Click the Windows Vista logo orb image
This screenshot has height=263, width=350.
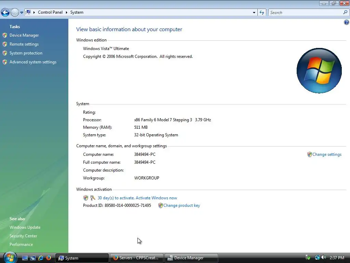tap(319, 71)
